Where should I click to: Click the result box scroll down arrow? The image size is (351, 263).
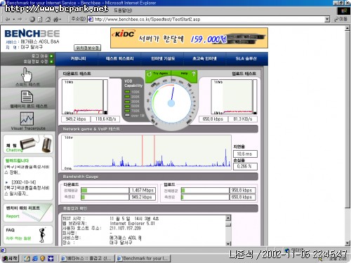[x=228, y=243]
